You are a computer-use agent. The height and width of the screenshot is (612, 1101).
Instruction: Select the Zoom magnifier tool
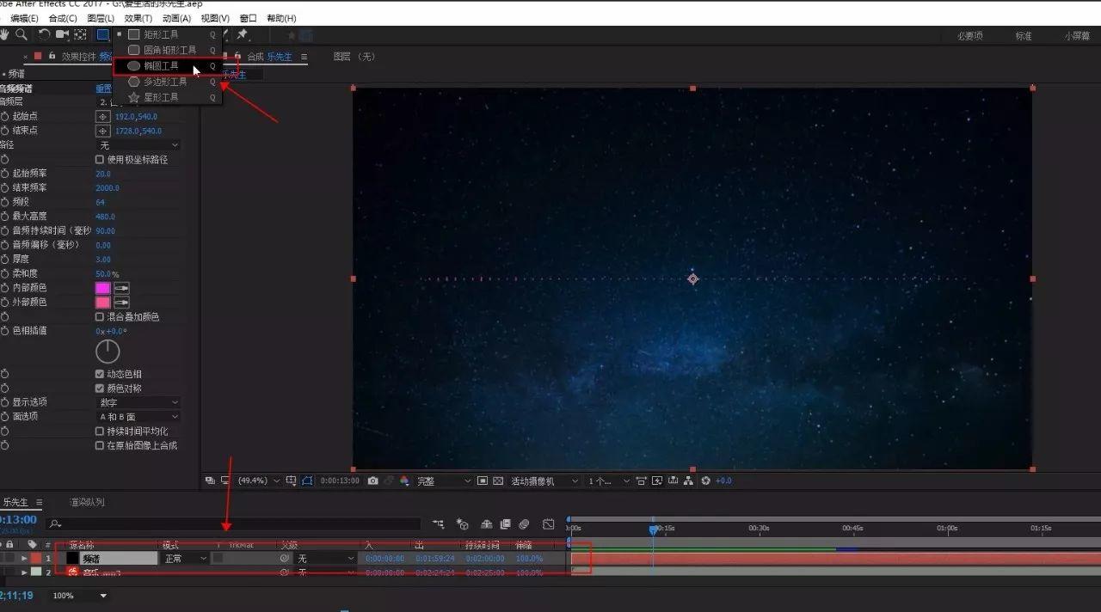tap(22, 34)
